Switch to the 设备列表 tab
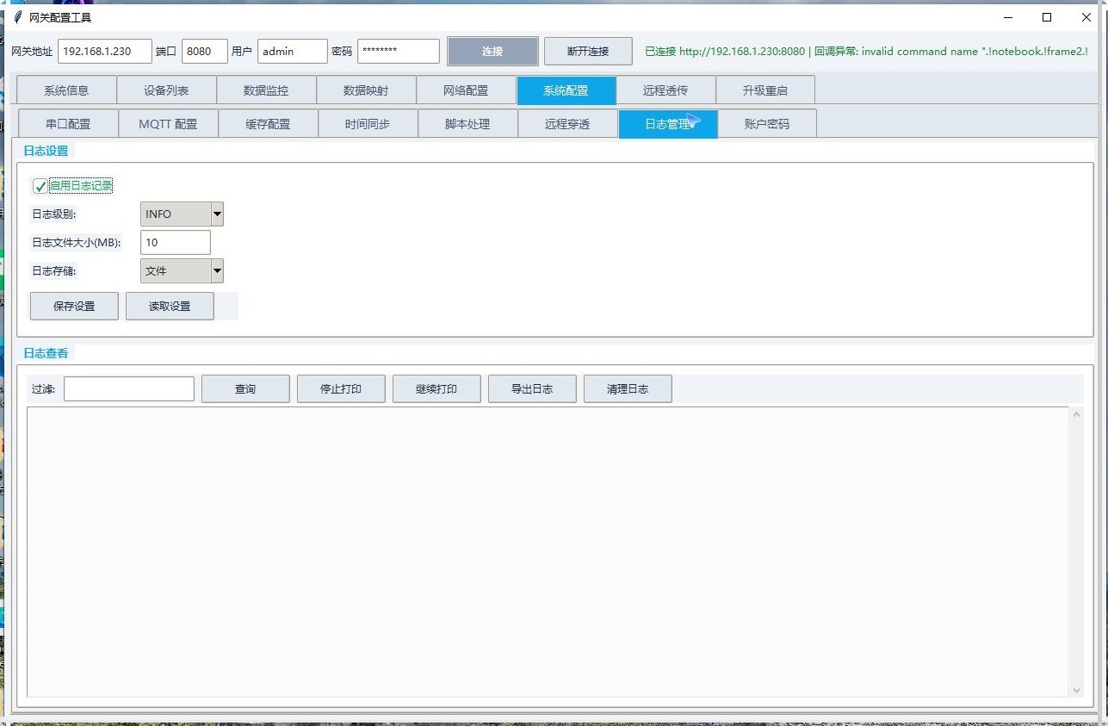The image size is (1108, 726). point(166,90)
